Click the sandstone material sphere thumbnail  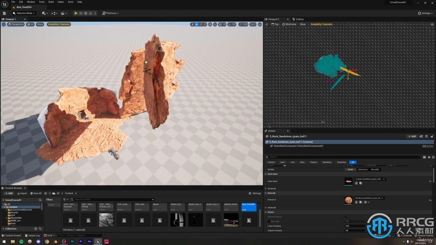tap(348, 200)
